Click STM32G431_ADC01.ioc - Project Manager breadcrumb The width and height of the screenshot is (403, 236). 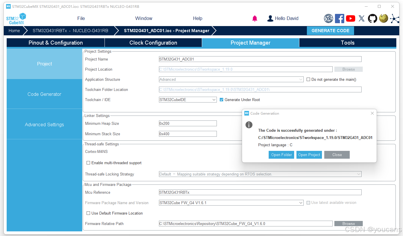coord(166,31)
